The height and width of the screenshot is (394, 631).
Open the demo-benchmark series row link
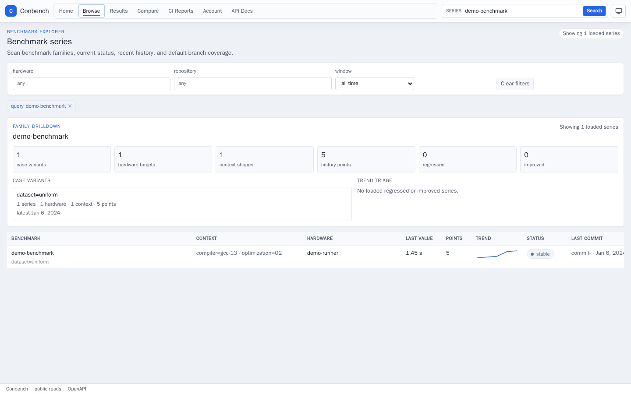click(x=32, y=253)
